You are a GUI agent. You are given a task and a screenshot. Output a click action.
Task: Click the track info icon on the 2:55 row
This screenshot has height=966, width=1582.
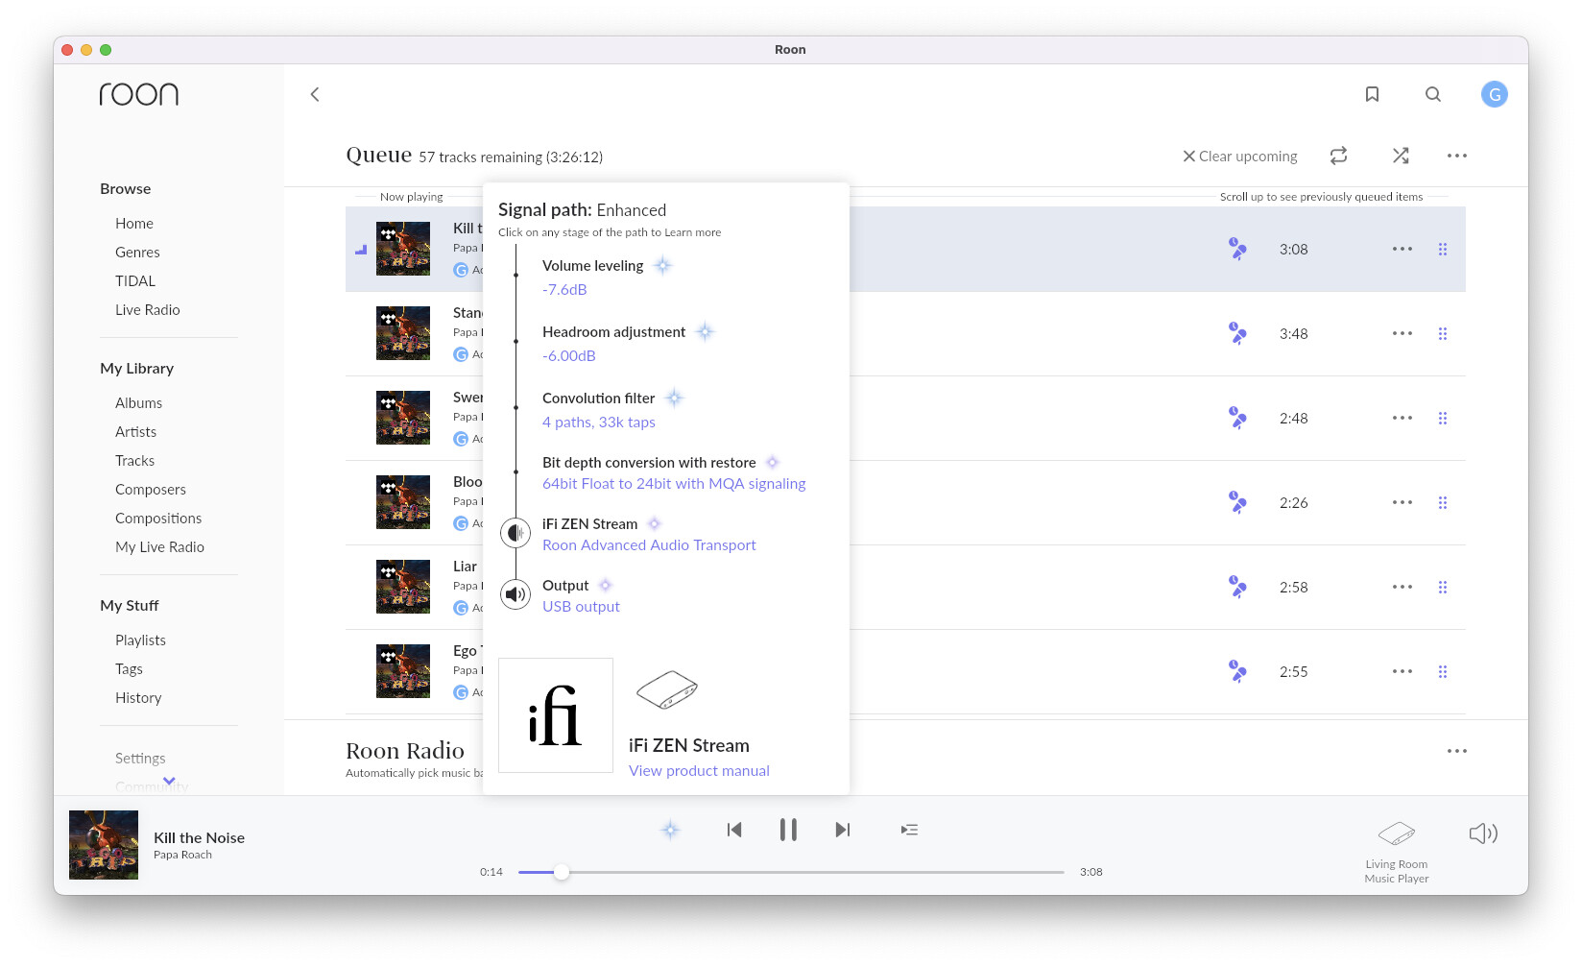pos(1237,671)
